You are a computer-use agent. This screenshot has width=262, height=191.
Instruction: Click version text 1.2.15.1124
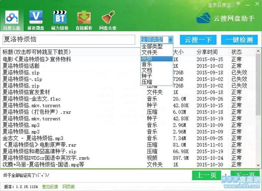[x=27, y=187]
